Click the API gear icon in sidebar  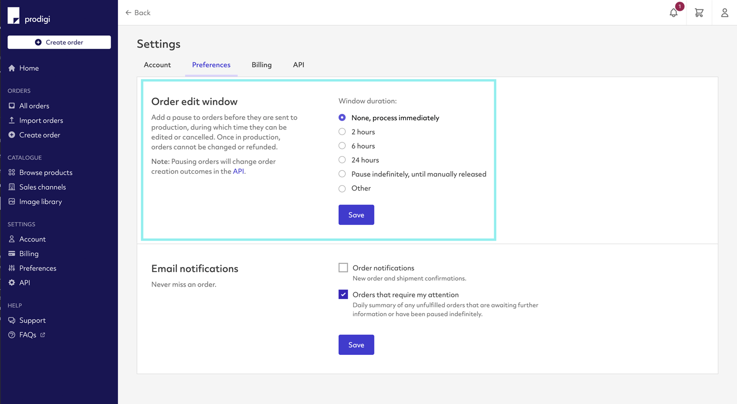[12, 283]
